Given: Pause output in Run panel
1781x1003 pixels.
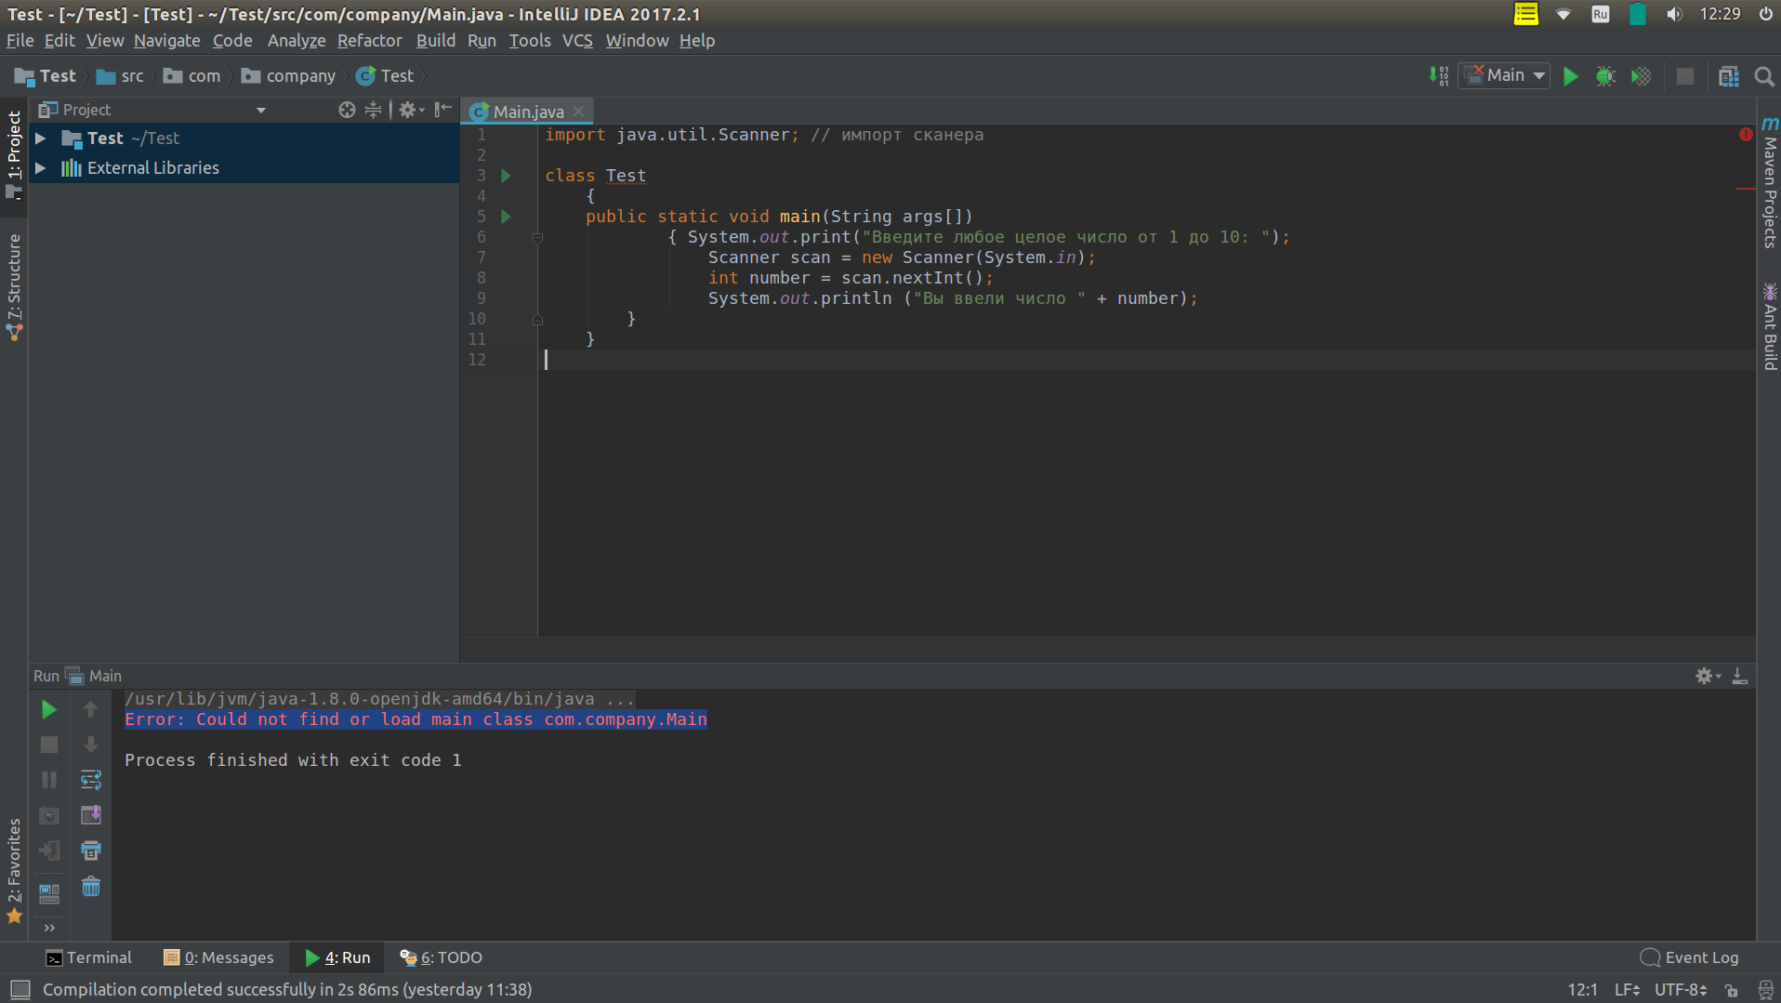Looking at the screenshot, I should tap(49, 780).
